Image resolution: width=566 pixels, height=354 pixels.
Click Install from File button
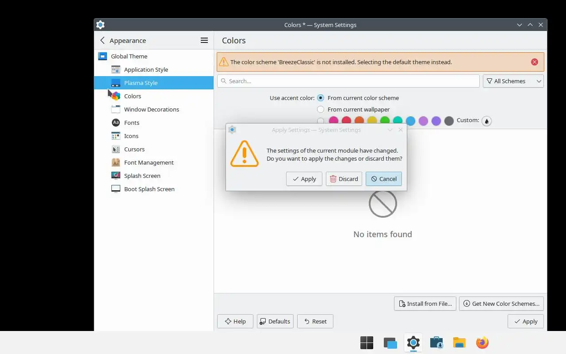coord(425,304)
